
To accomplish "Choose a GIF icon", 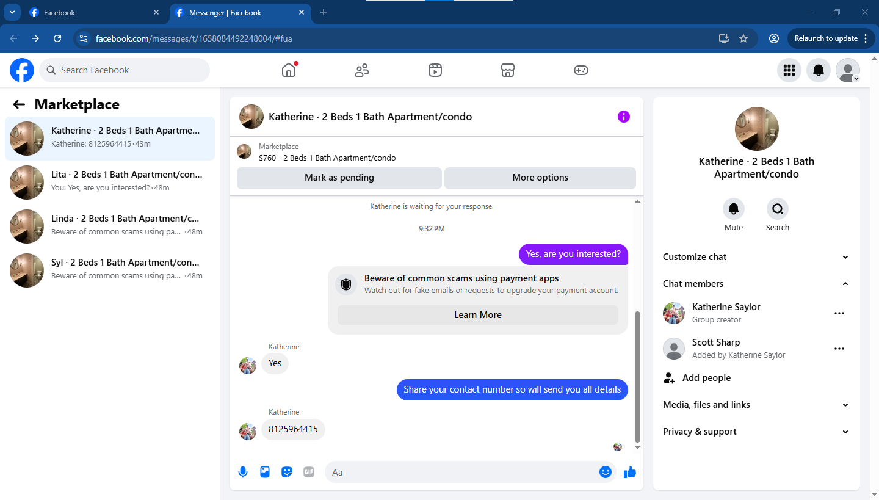I will pyautogui.click(x=309, y=472).
